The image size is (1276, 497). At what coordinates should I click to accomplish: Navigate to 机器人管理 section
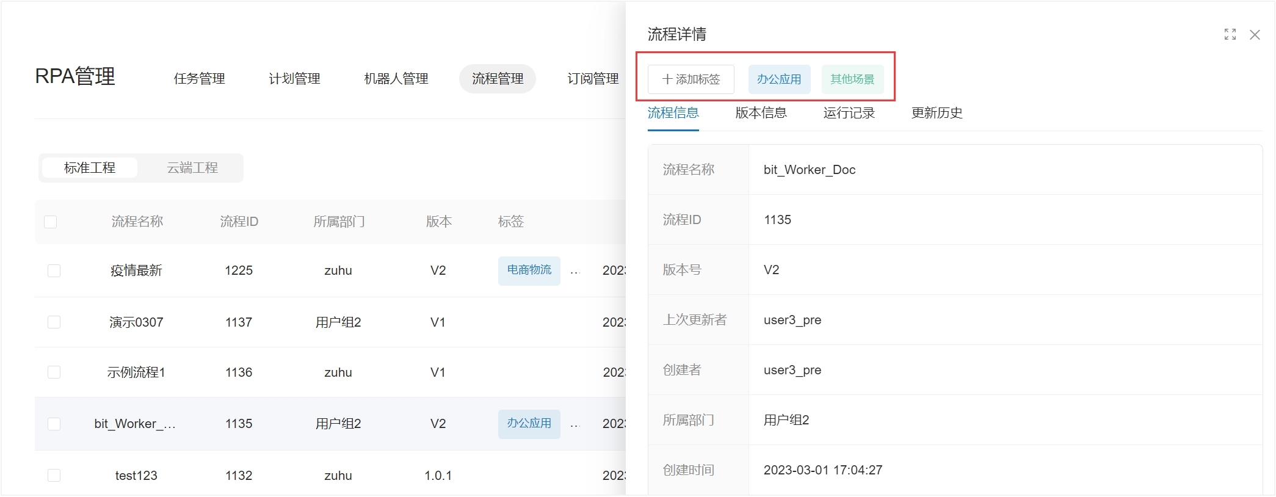pos(396,79)
